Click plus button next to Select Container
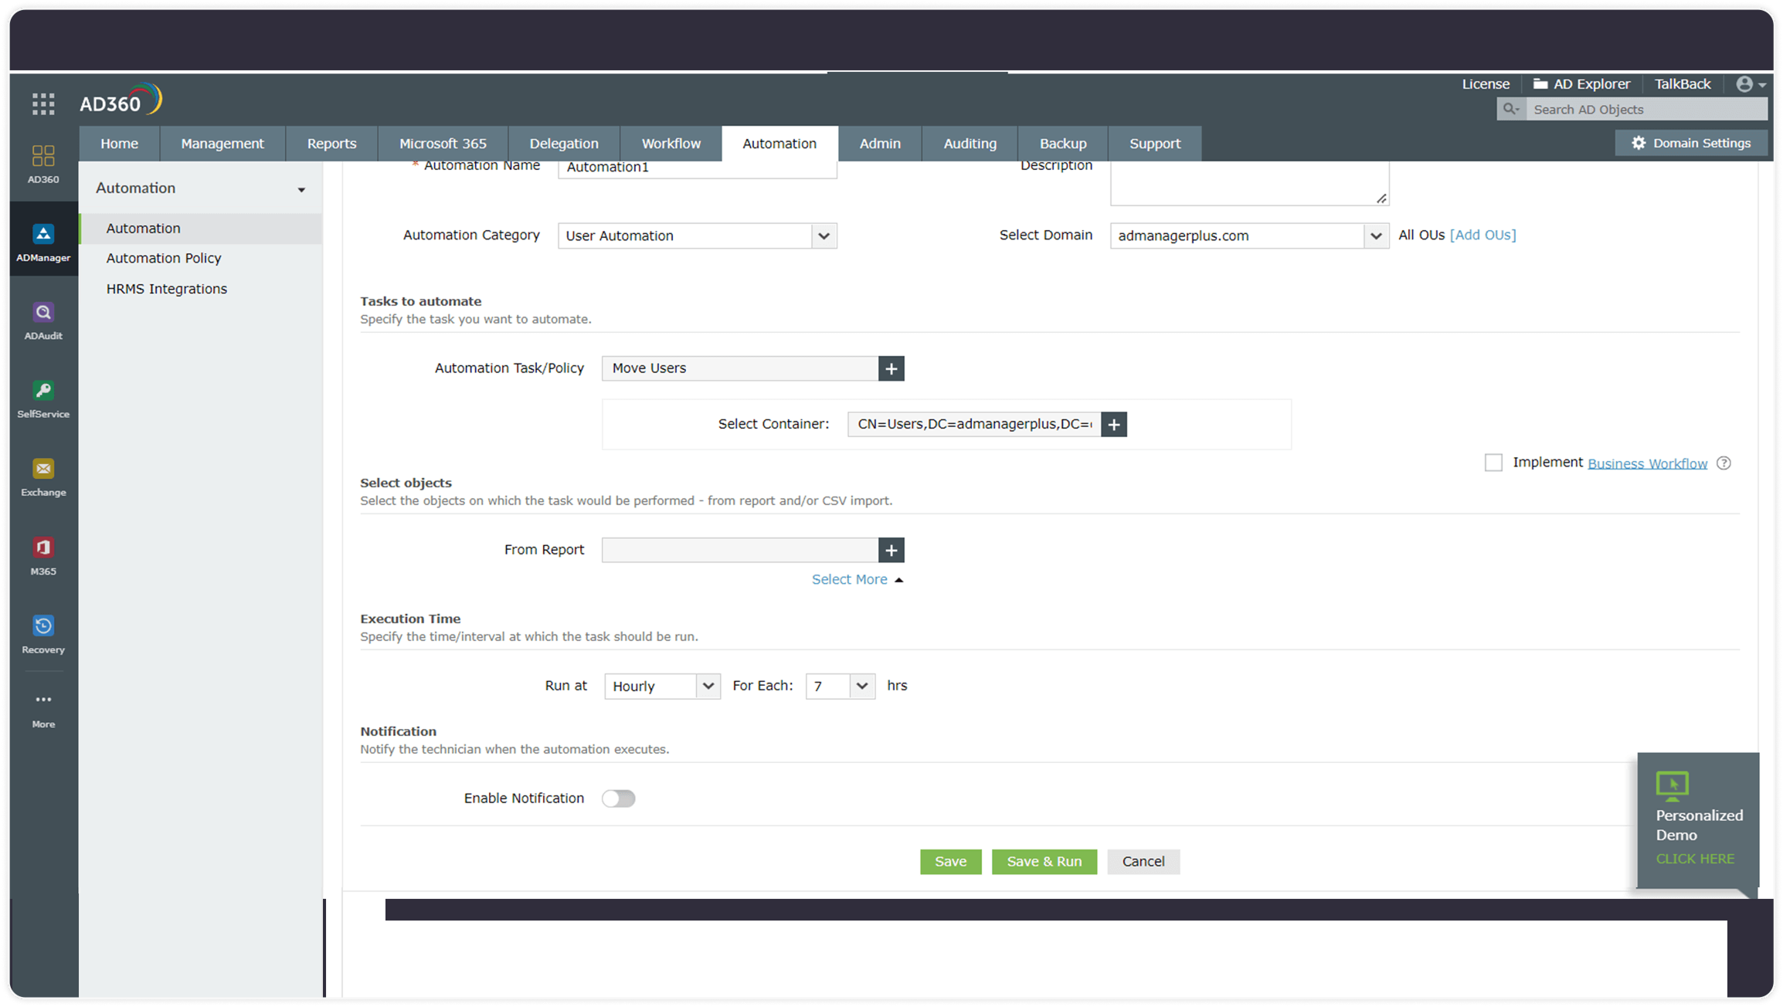Screen dimensions: 1783x1007 click(x=1113, y=424)
